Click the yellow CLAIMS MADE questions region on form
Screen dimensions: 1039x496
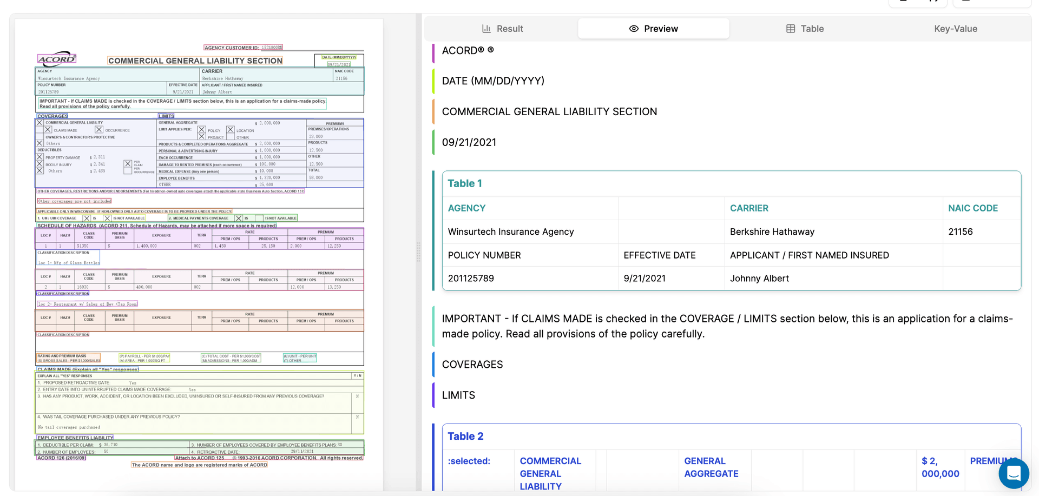tap(200, 403)
